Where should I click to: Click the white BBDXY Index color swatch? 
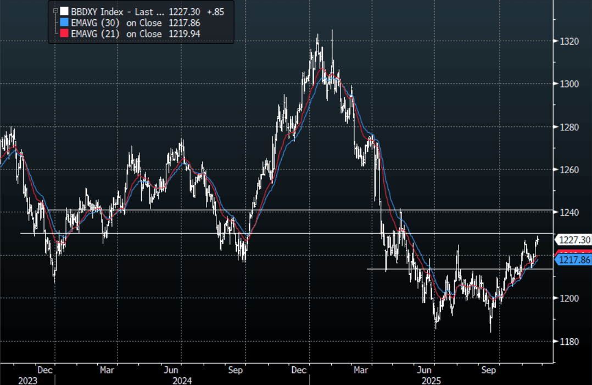[x=64, y=11]
